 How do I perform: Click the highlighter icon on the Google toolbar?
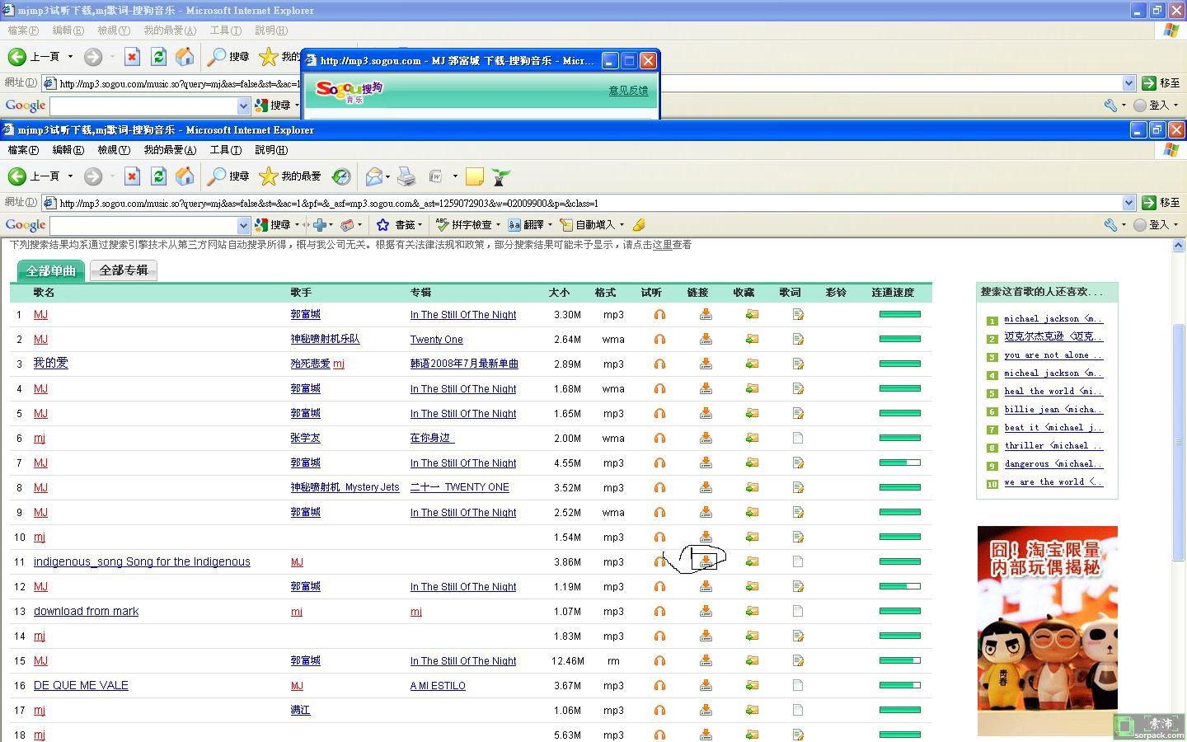tap(639, 225)
